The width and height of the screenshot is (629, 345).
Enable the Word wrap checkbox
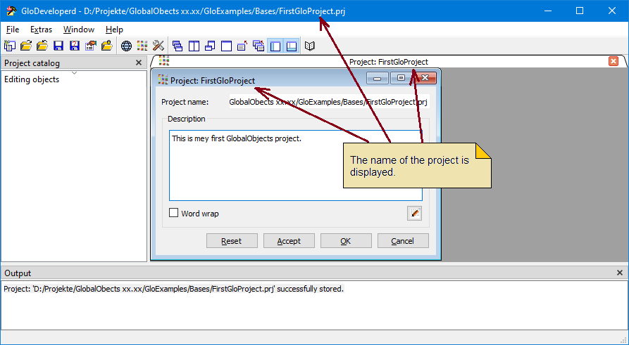coord(174,213)
